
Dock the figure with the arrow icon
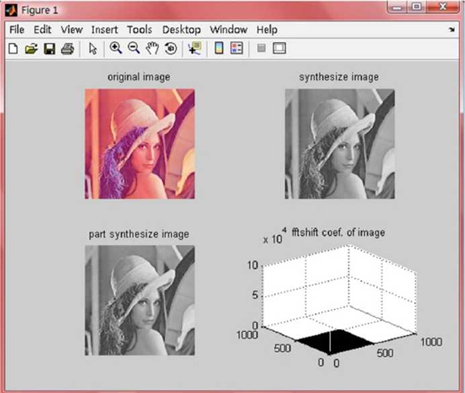452,30
